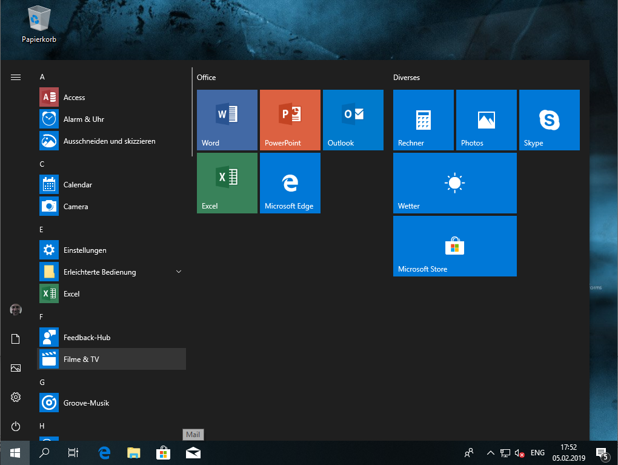The image size is (618, 465).
Task: Open taskbar search magnifier
Action: pyautogui.click(x=44, y=453)
